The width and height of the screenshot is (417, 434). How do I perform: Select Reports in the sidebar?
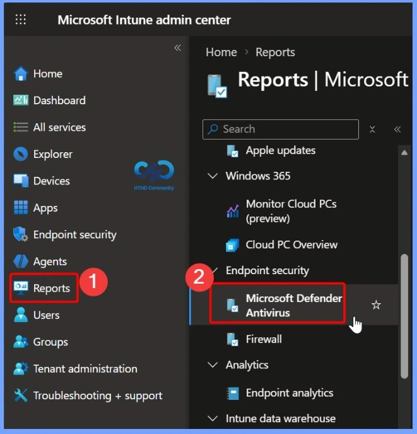[x=51, y=288]
